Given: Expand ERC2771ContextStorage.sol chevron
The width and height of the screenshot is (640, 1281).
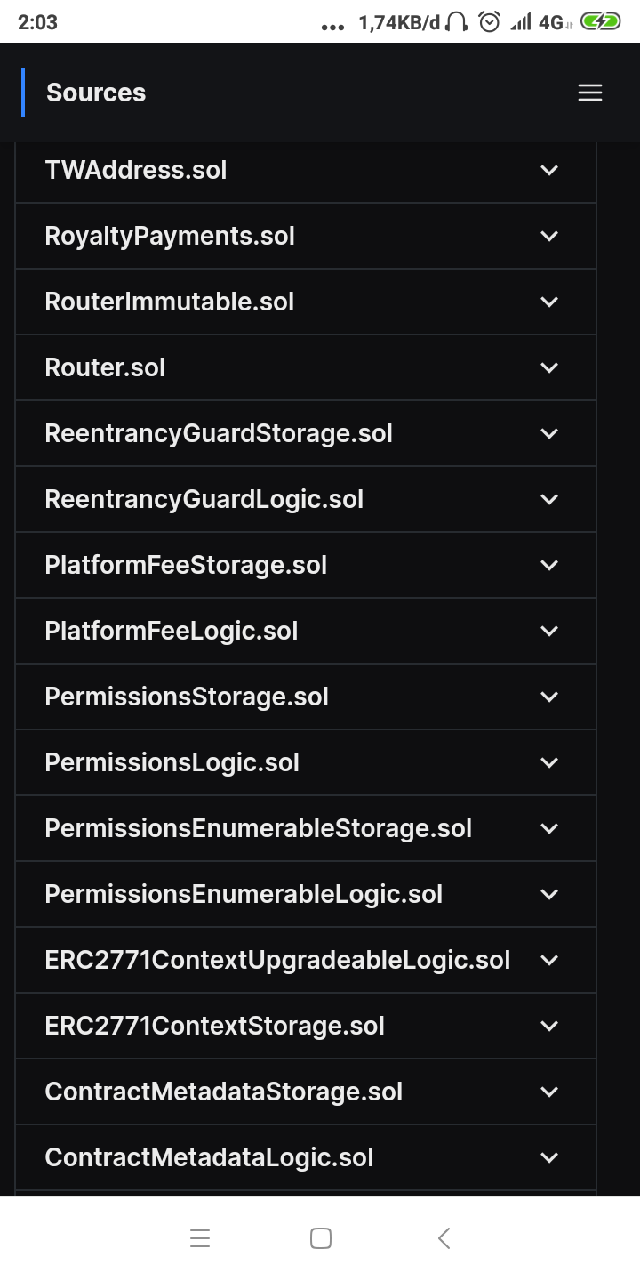Looking at the screenshot, I should click(x=549, y=1026).
